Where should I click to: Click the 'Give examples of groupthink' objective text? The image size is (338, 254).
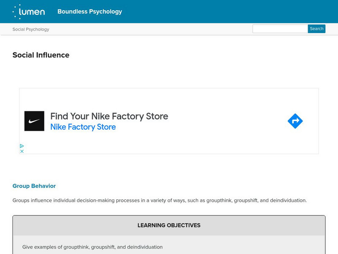[x=93, y=247]
